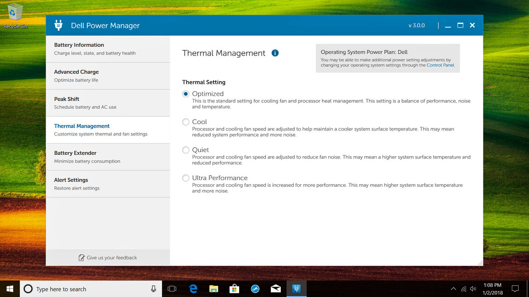Click the Control Panel link
Image resolution: width=529 pixels, height=297 pixels.
click(440, 65)
